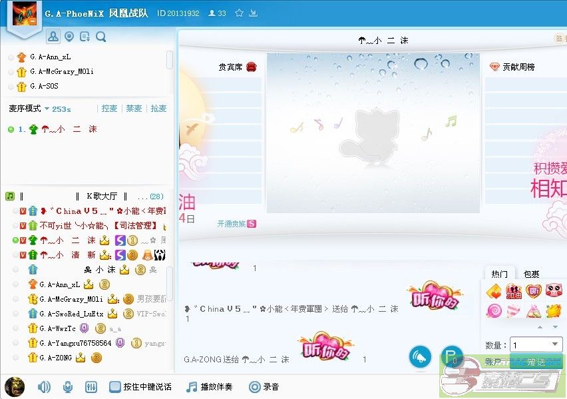
Task: Click the 开通贵族 link
Action: tap(236, 224)
